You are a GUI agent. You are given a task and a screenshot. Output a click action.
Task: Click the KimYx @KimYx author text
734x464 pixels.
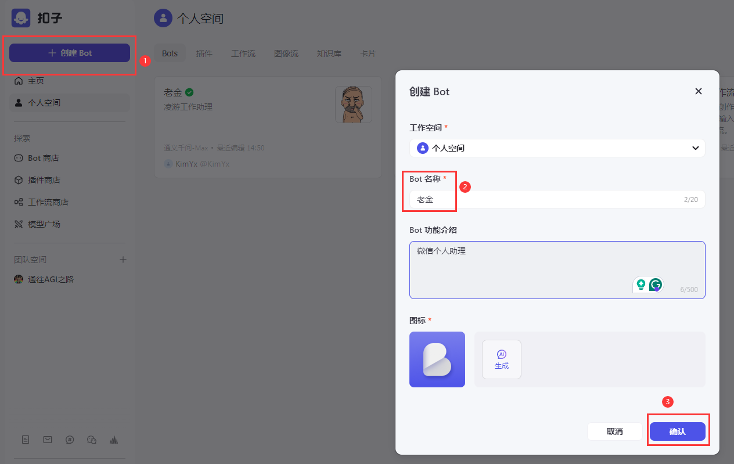tap(203, 164)
